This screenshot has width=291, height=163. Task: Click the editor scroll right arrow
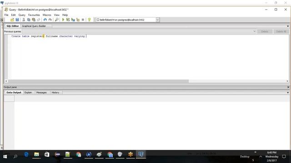pyautogui.click(x=287, y=81)
